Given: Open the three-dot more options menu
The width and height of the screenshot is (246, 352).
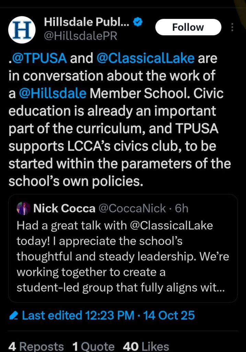Looking at the screenshot, I should tap(232, 27).
